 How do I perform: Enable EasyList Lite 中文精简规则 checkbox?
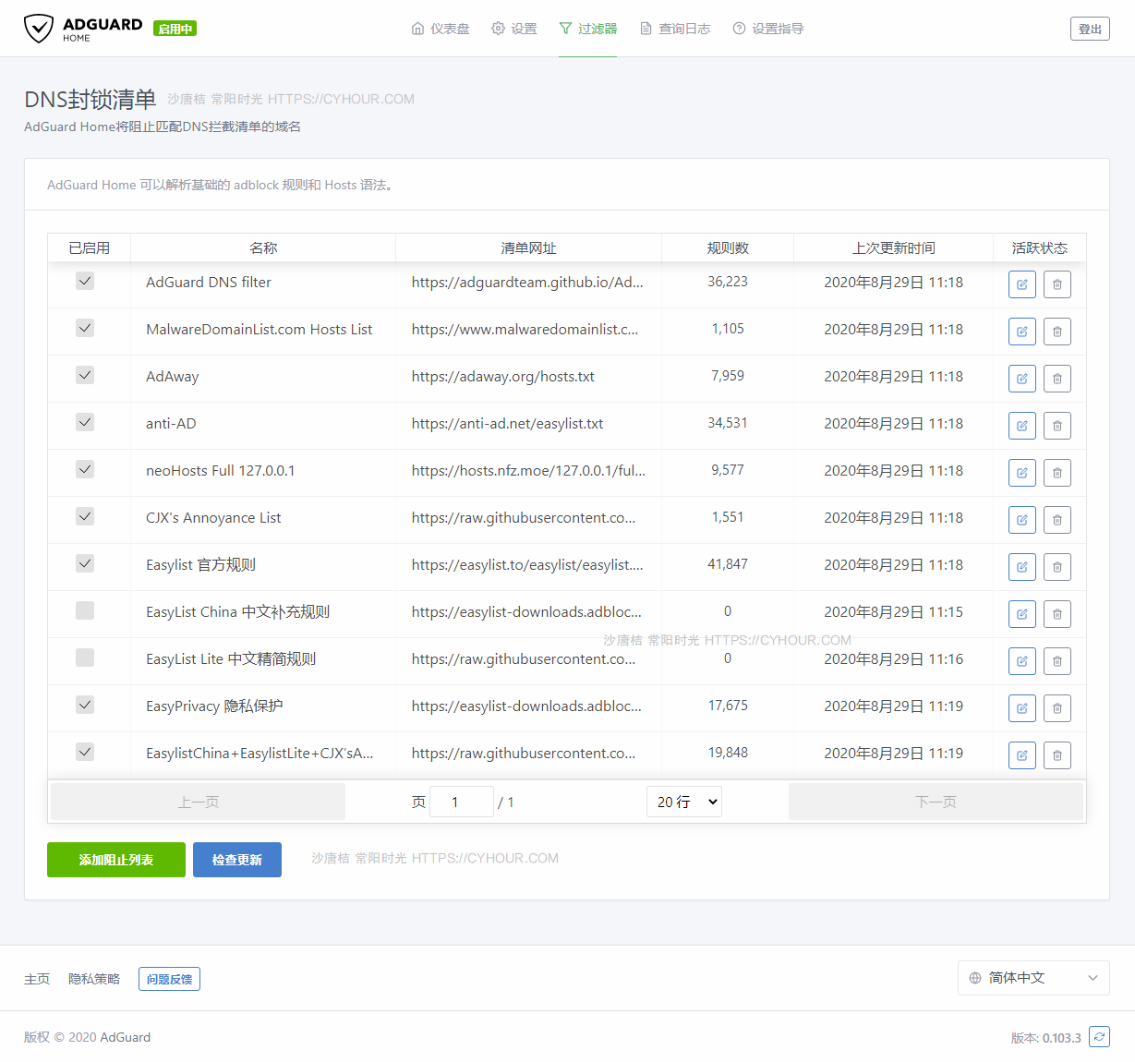coord(85,658)
